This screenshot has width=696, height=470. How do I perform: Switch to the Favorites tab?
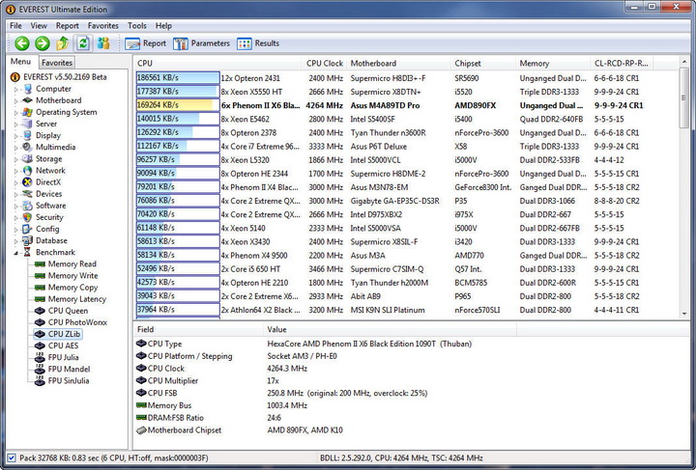[57, 63]
